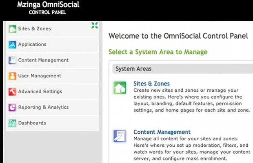
Task: Click the Content Management document icon in the sidebar
Action: [x=12, y=60]
